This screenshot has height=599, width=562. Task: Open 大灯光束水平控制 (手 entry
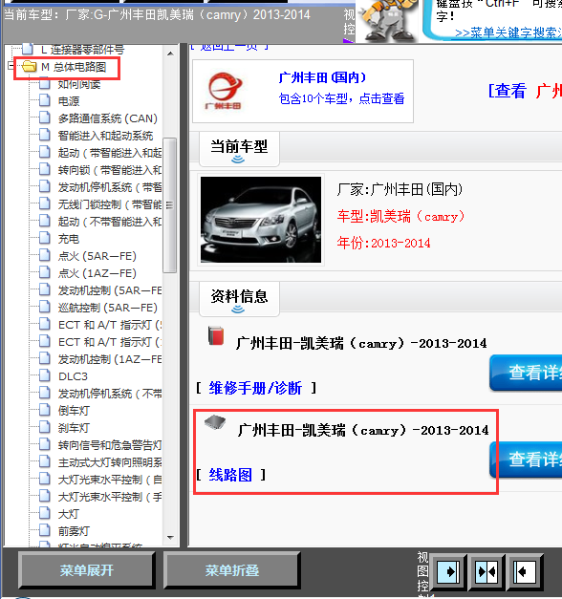pos(109,496)
